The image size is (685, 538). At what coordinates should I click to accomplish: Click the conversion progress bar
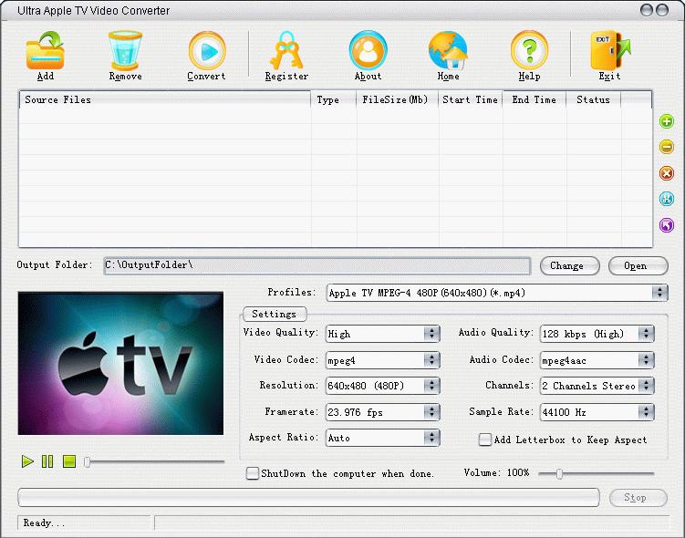[308, 497]
